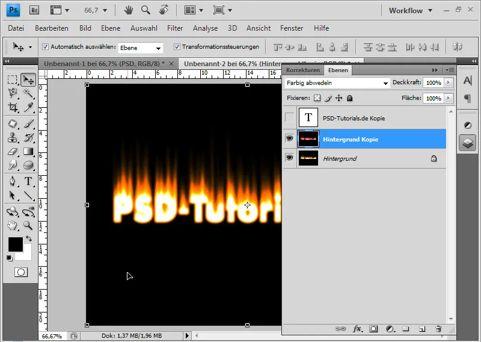This screenshot has width=481, height=342.
Task: Open the Layers panel options menu
Action: coord(450,70)
